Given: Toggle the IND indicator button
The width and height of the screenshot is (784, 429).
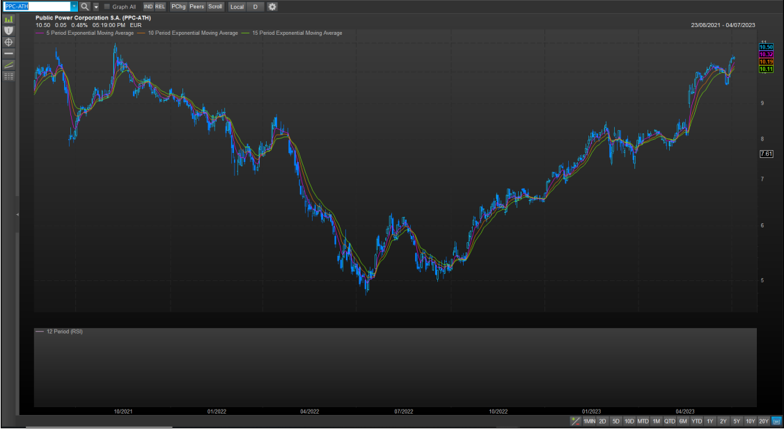Looking at the screenshot, I should 148,6.
